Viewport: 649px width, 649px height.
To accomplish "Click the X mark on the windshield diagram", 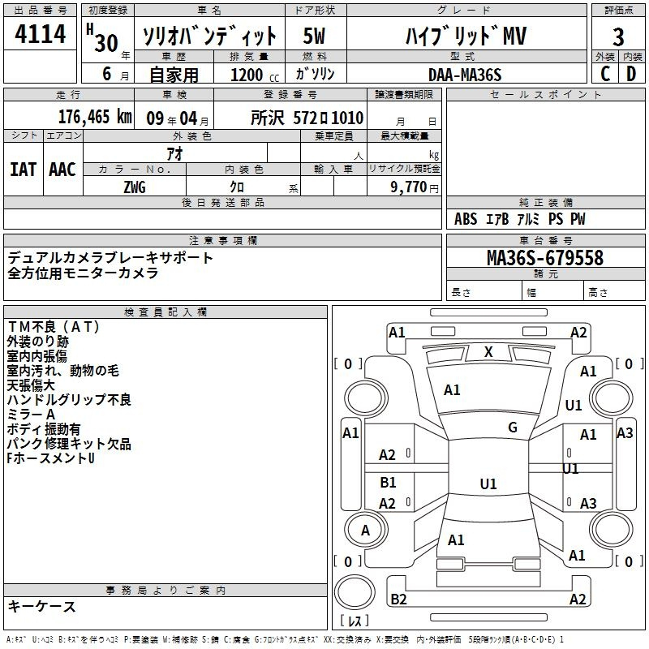I will tap(488, 352).
